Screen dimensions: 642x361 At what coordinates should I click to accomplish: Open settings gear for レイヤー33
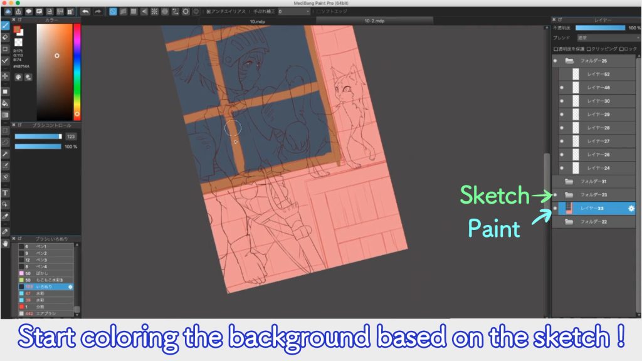[631, 208]
